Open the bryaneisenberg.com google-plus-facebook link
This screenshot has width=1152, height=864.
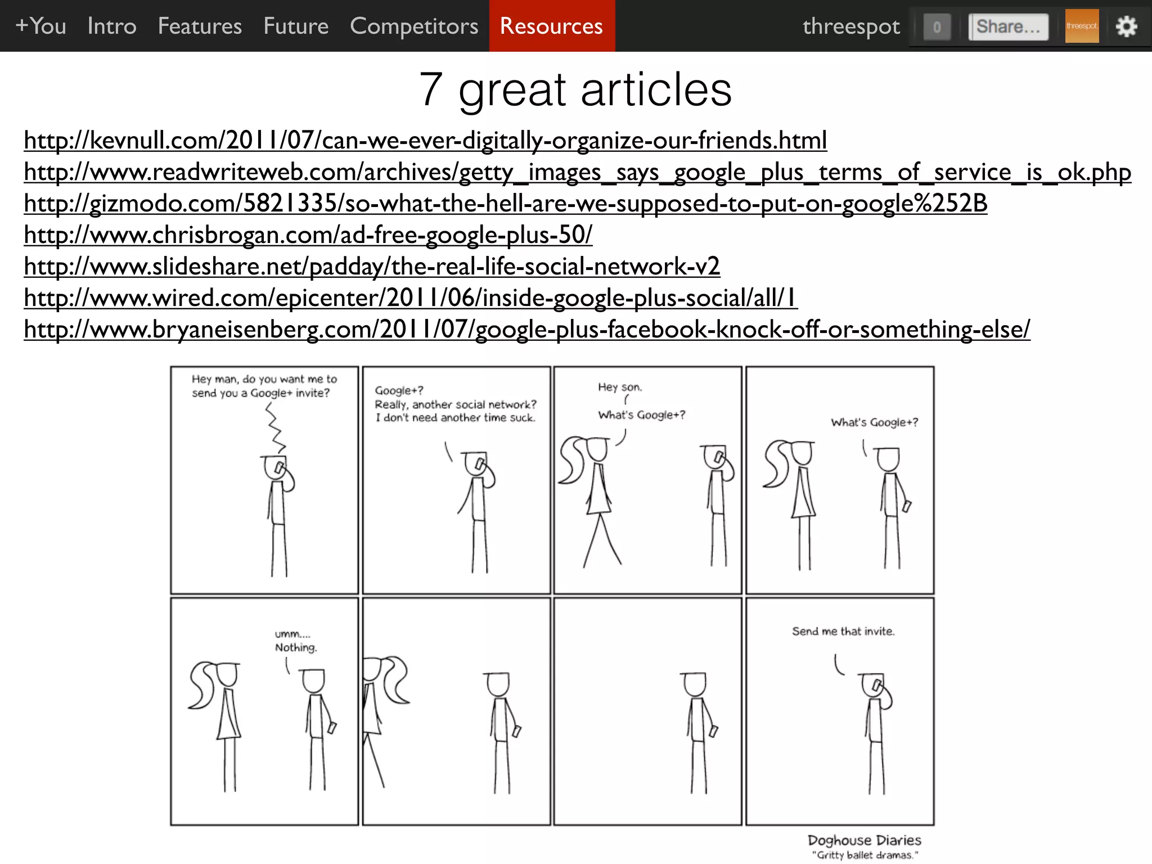pos(527,329)
